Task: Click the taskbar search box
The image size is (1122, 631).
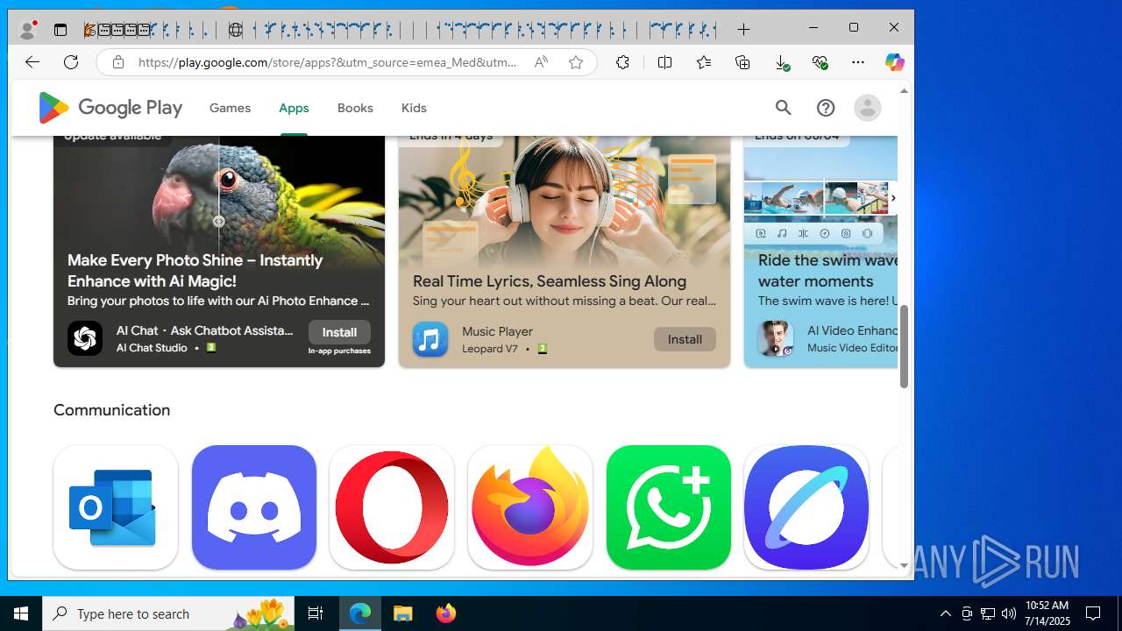Action: [168, 613]
